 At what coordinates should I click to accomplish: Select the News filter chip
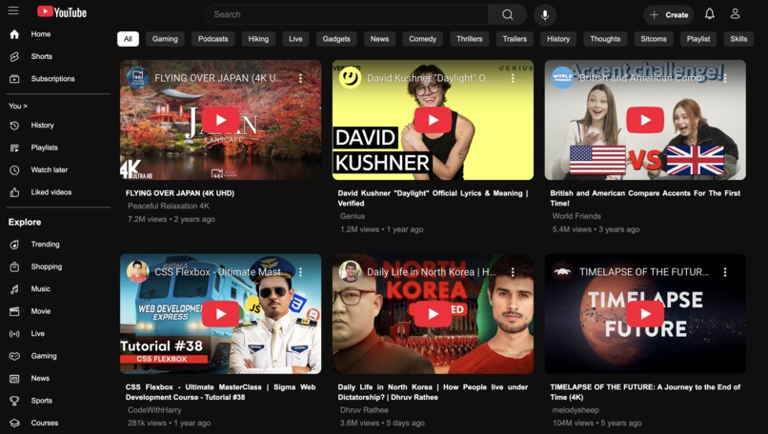(379, 39)
